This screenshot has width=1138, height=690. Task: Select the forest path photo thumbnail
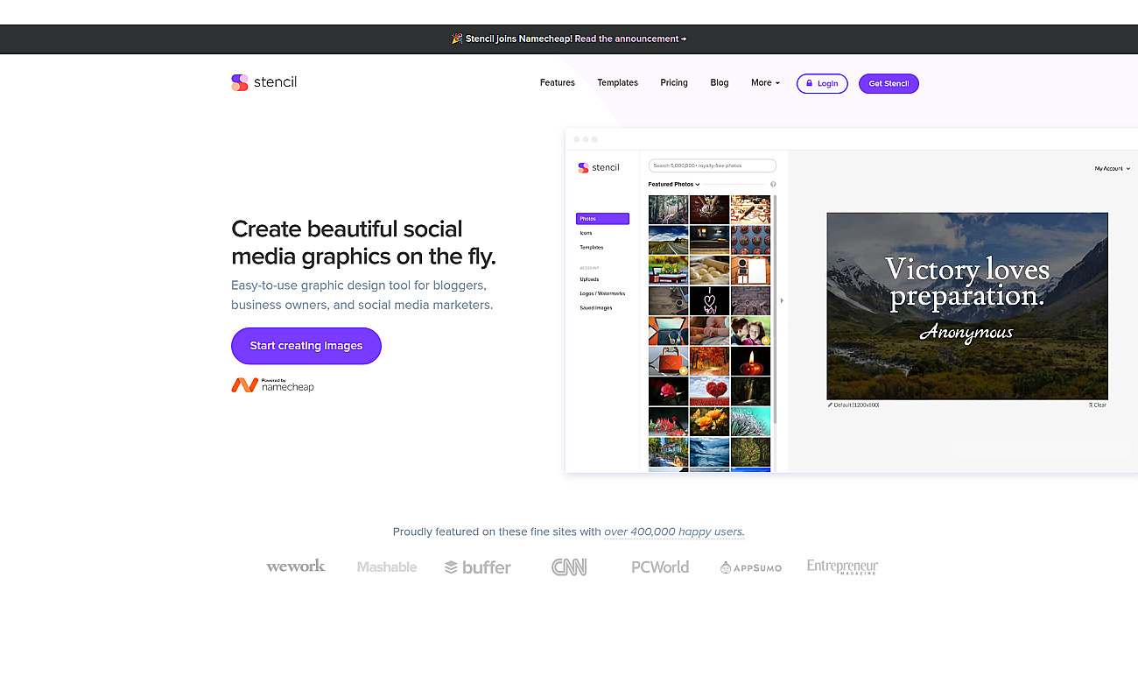(668, 210)
